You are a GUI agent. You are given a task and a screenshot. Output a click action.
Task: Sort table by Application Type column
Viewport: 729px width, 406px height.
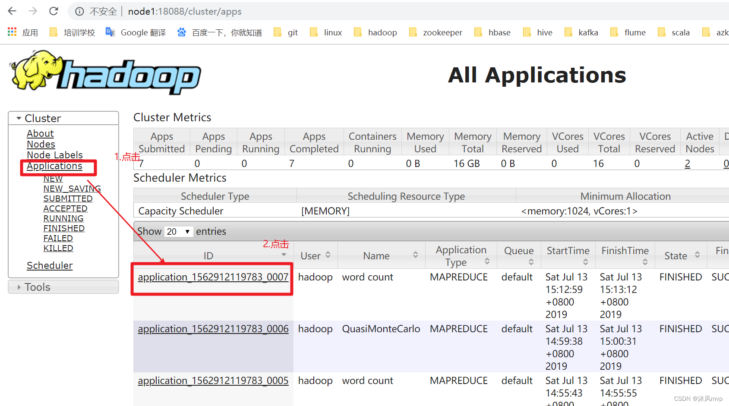487,261
